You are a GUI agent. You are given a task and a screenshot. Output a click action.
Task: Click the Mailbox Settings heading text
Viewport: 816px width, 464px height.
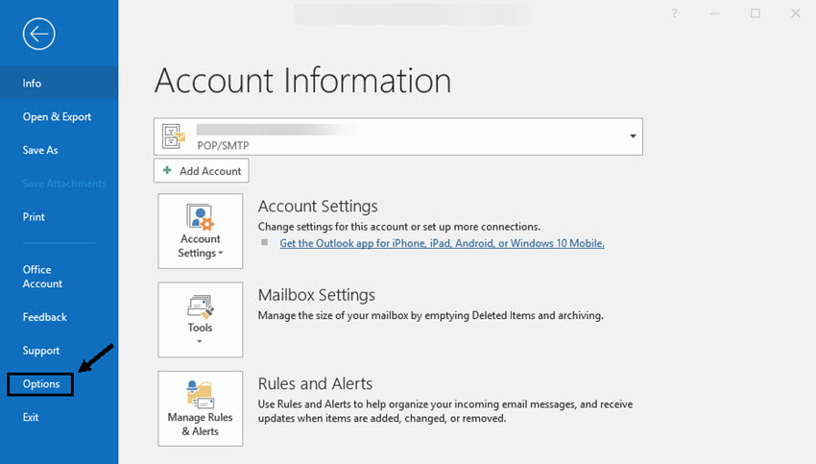pyautogui.click(x=317, y=295)
